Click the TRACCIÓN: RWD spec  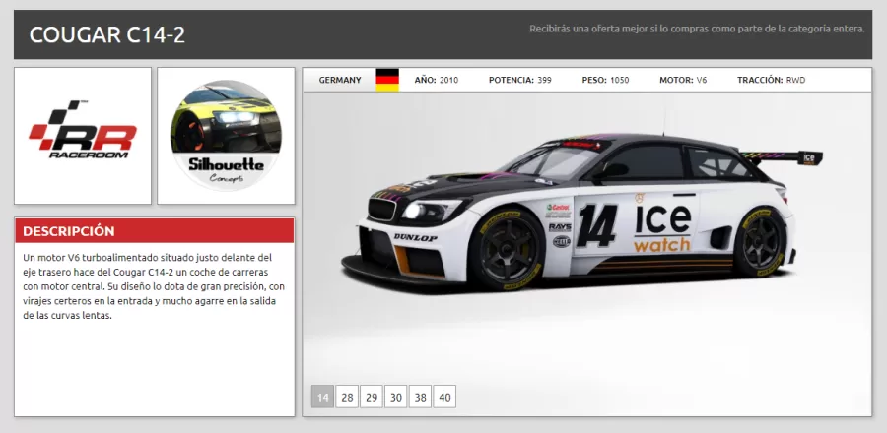pyautogui.click(x=771, y=80)
